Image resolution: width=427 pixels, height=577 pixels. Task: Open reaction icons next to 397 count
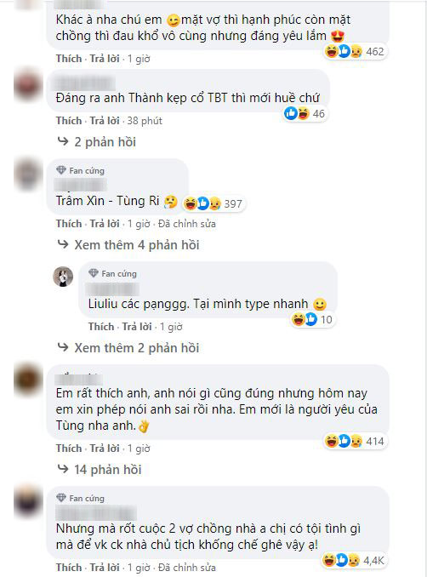coord(213,203)
